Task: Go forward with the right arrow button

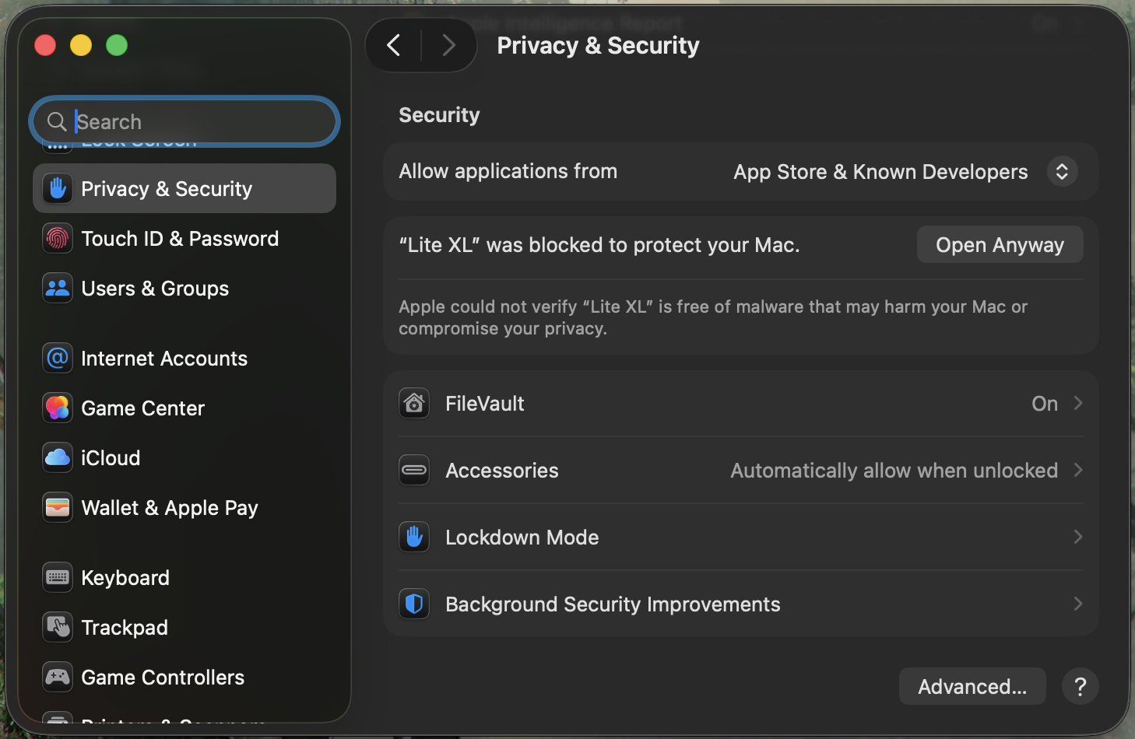Action: [448, 45]
